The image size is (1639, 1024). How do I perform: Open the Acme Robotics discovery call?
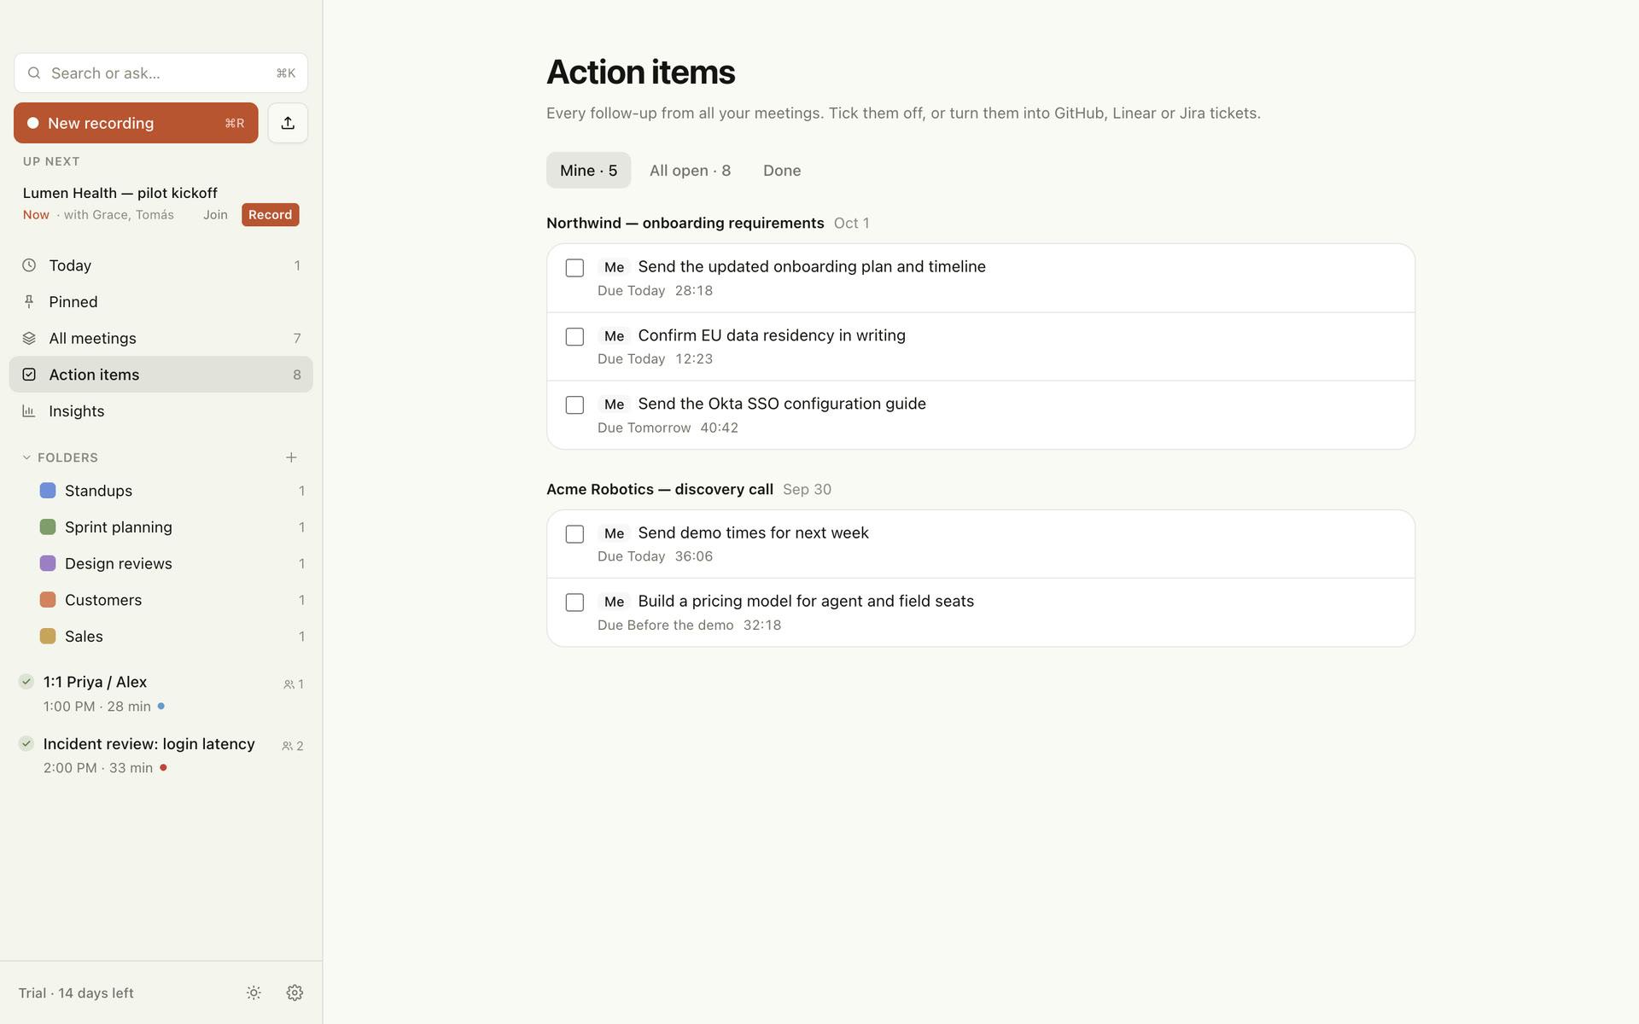point(659,489)
